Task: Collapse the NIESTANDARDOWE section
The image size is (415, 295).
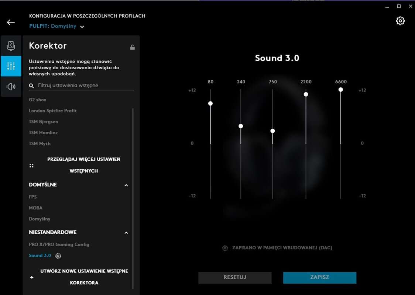Action: 126,233
